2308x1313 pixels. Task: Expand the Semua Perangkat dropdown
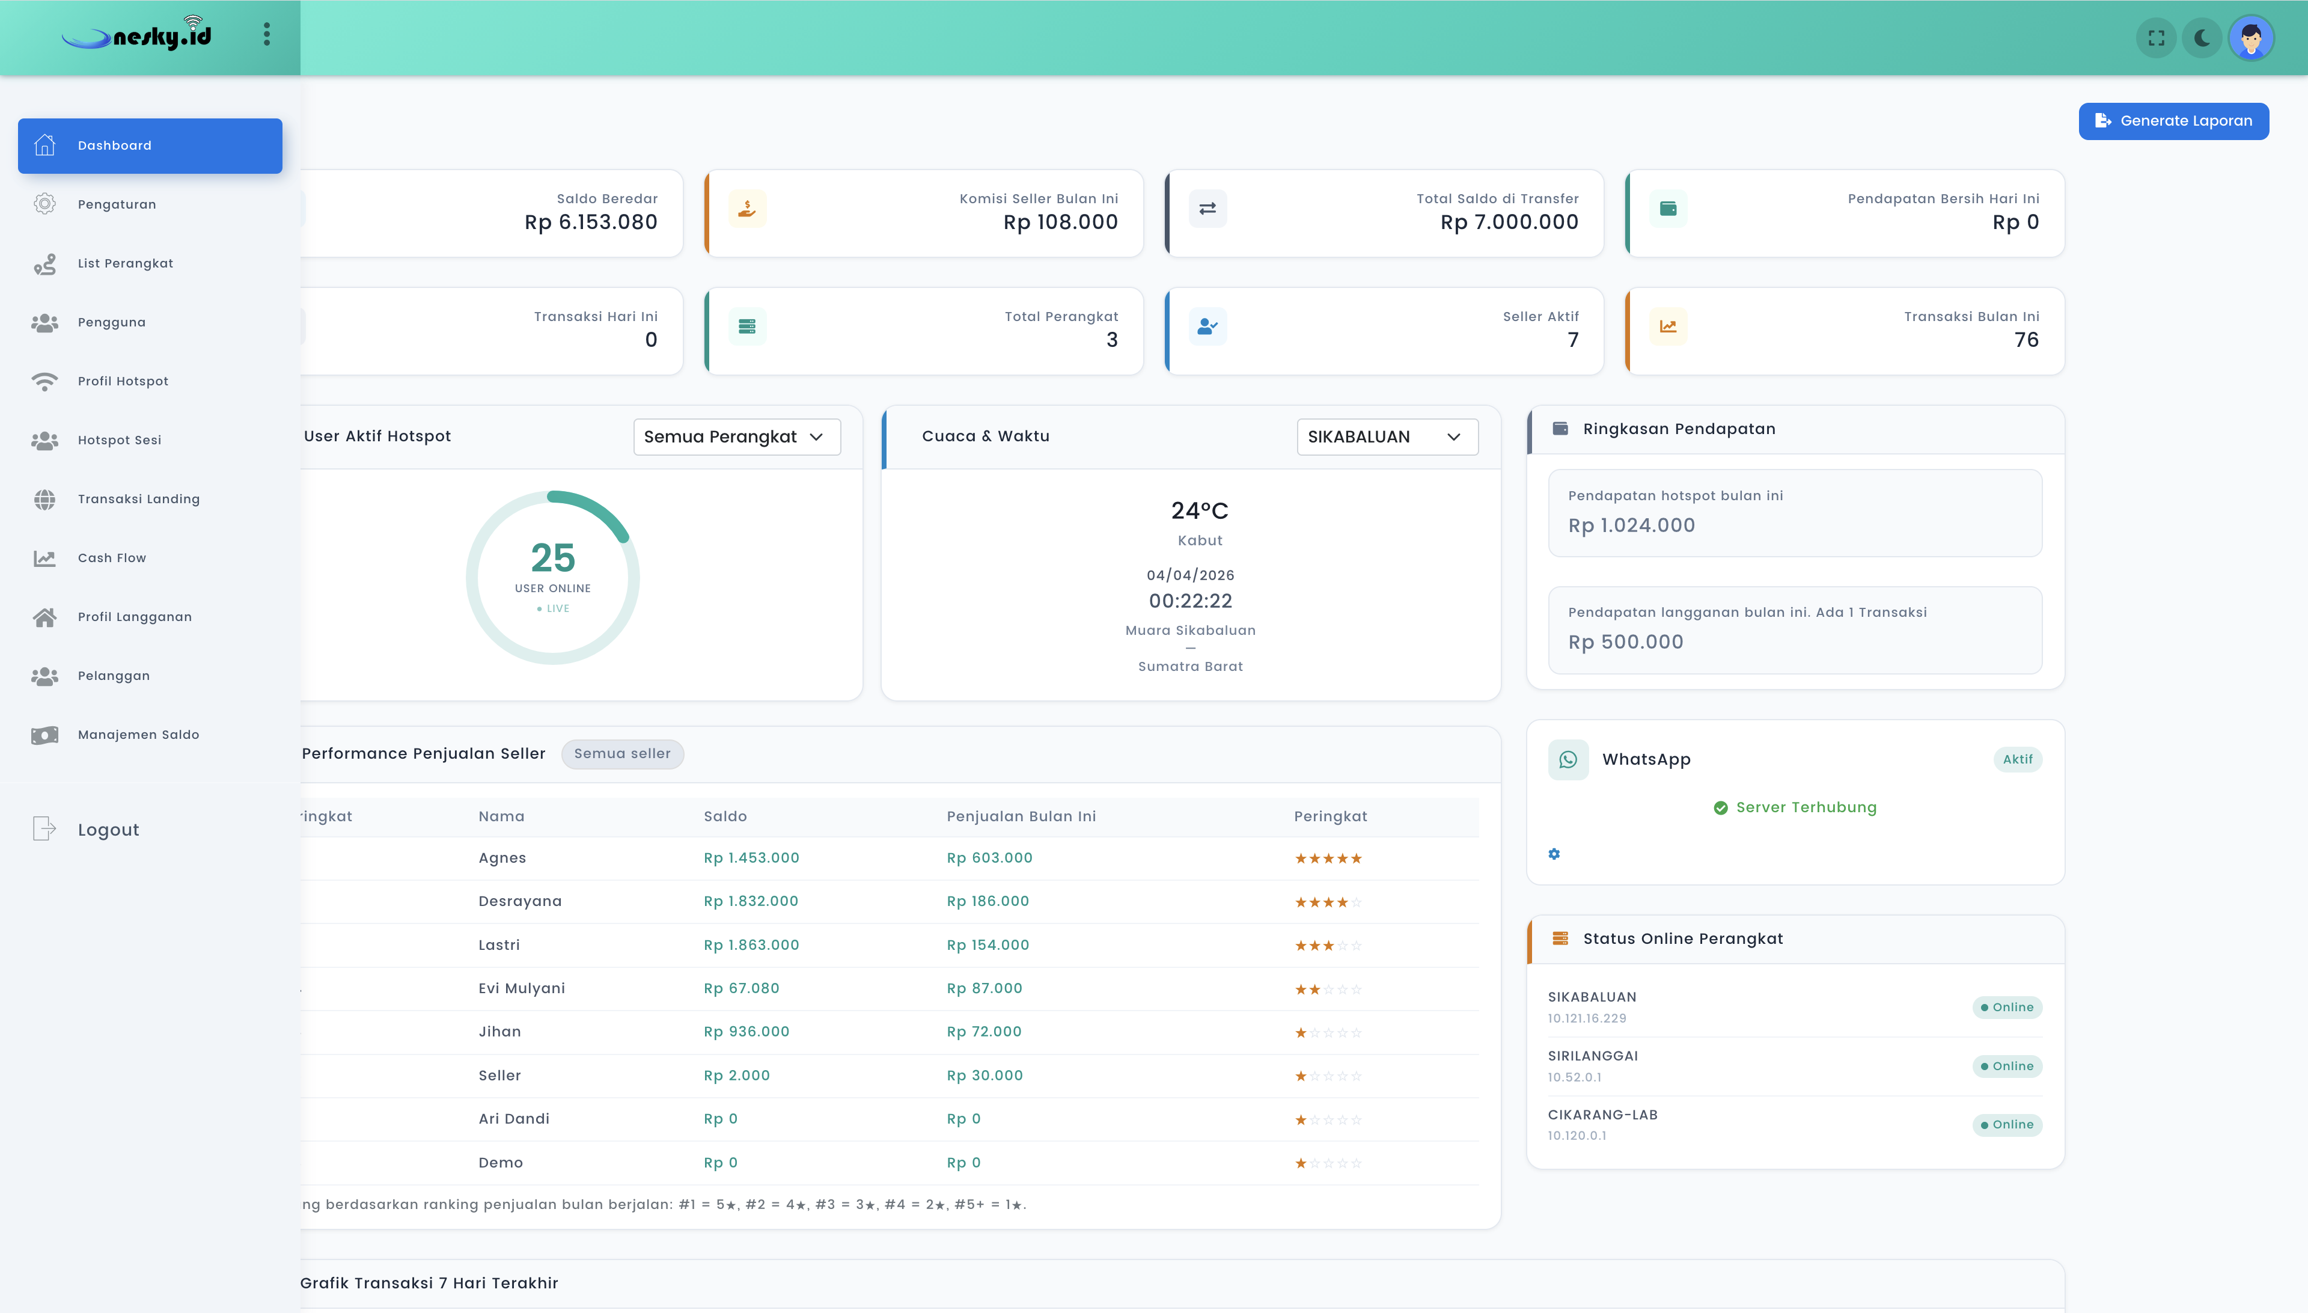737,436
